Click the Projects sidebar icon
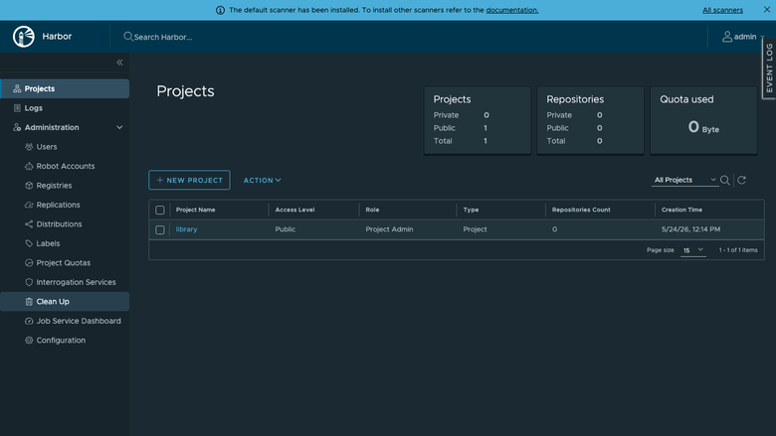Viewport: 776px width, 436px height. click(17, 88)
